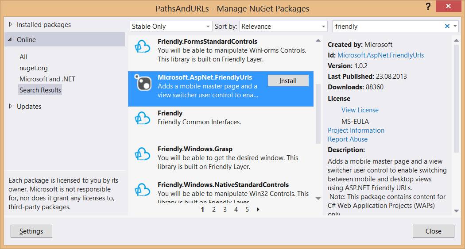The image size is (465, 249).
Task: Select the Friendly.Windows.Grasp package title
Action: [x=195, y=149]
